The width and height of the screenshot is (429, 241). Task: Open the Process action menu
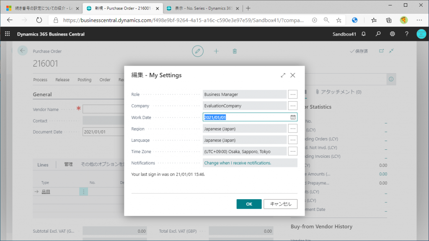pos(40,80)
